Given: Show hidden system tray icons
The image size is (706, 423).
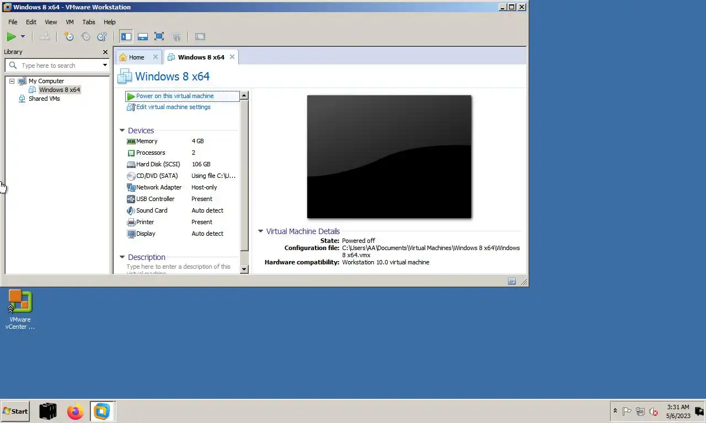Looking at the screenshot, I should pos(615,411).
